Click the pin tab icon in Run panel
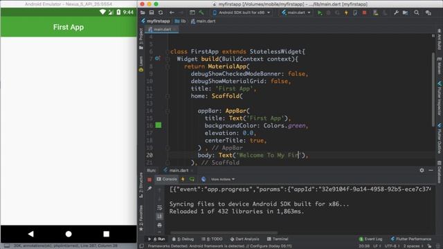This screenshot has height=249, width=443. (x=150, y=189)
